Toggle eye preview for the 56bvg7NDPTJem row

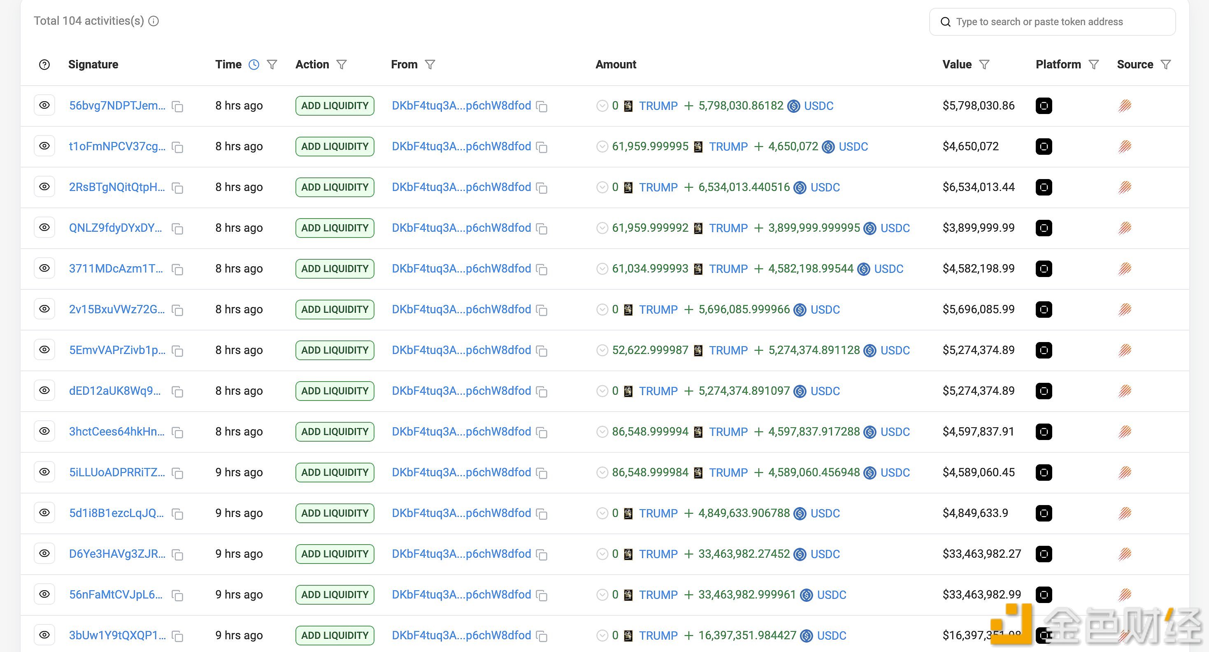pyautogui.click(x=44, y=105)
